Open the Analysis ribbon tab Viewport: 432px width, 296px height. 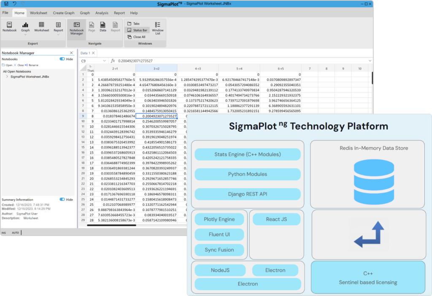click(102, 13)
